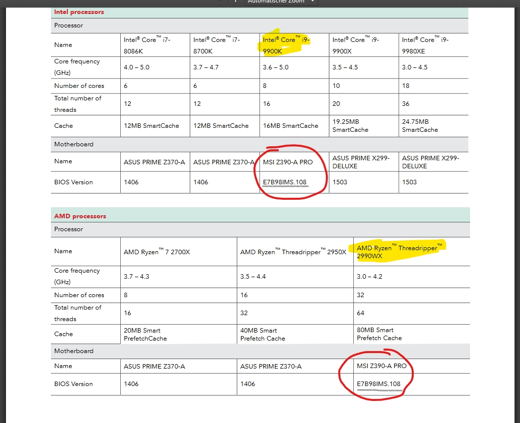Click '12MB SmartCache' in the i7-8086K column
This screenshot has width=520, height=423.
[151, 126]
